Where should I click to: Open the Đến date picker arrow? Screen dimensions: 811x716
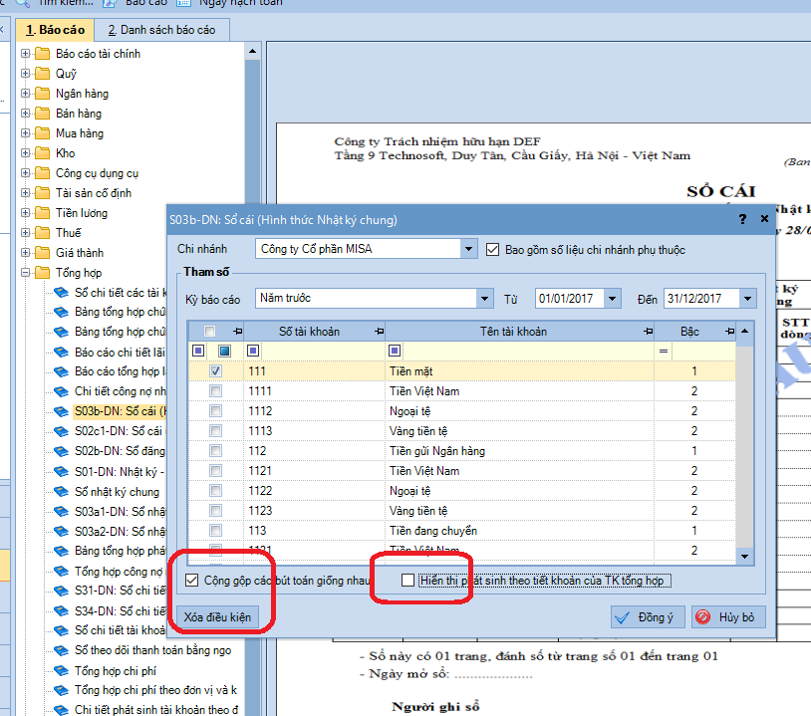748,299
